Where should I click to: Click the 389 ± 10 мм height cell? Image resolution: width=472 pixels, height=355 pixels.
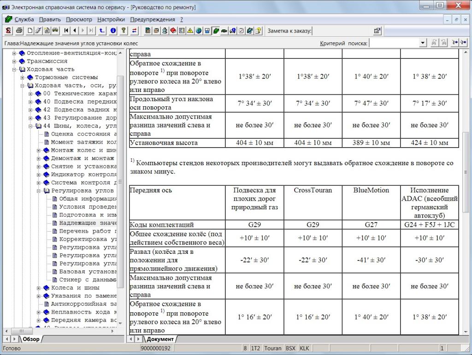(371, 143)
